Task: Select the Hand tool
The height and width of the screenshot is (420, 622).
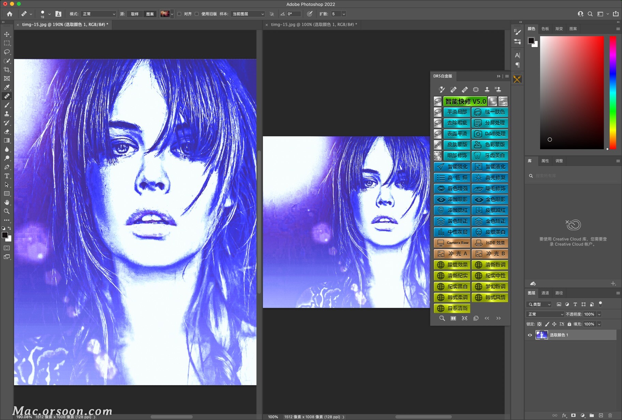Action: coord(7,203)
